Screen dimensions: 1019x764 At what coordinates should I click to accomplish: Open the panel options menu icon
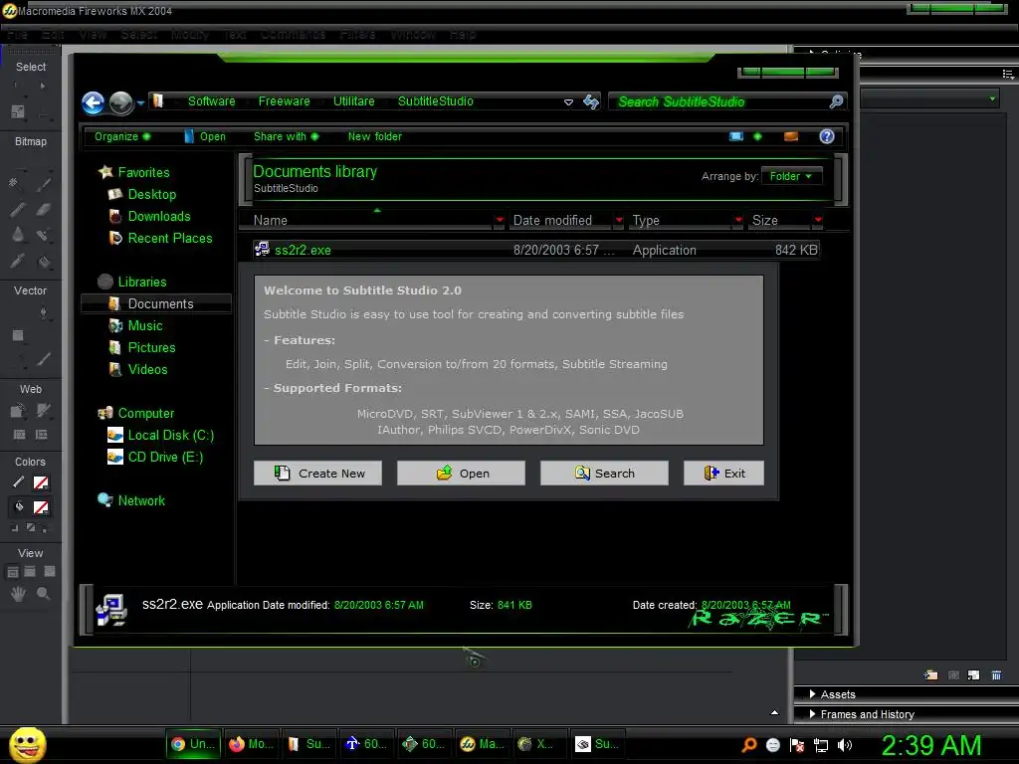click(x=1008, y=74)
